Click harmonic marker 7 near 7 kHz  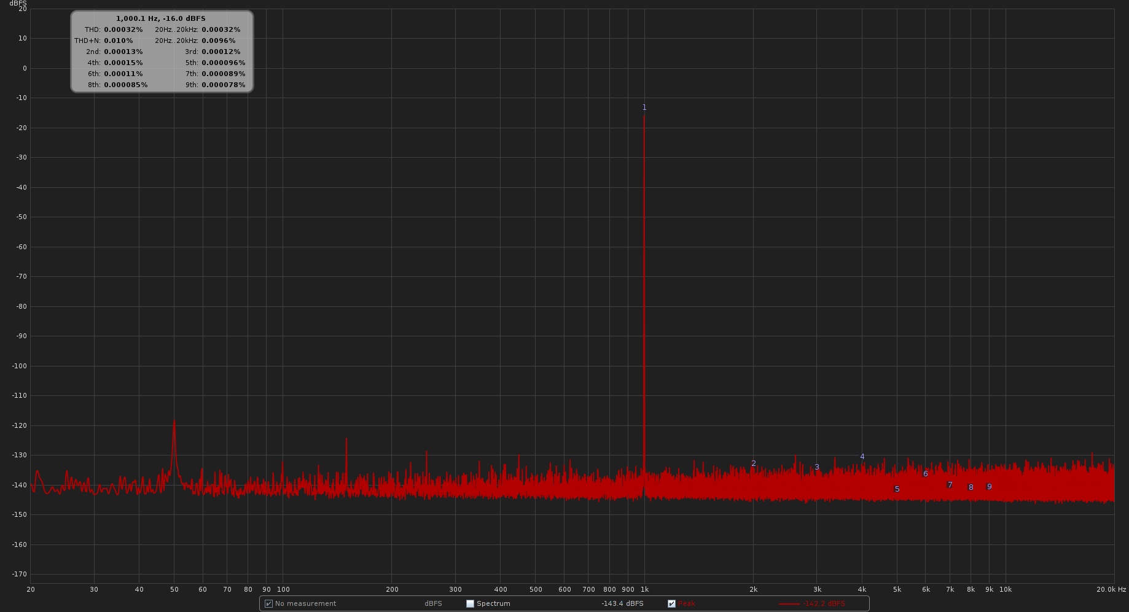tap(950, 485)
